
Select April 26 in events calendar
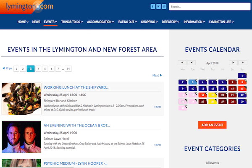point(213,102)
